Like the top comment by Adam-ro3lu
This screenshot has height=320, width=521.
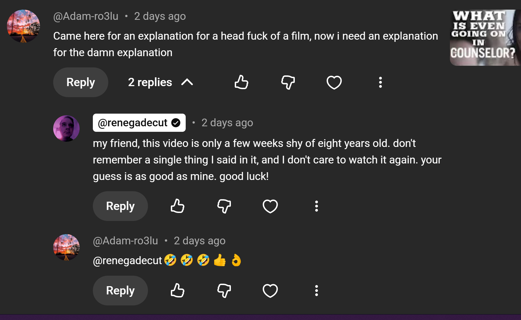coord(241,82)
